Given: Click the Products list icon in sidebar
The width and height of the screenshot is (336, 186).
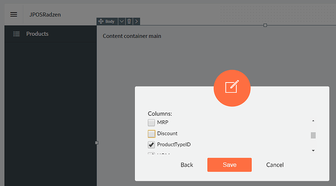Looking at the screenshot, I should [x=17, y=34].
